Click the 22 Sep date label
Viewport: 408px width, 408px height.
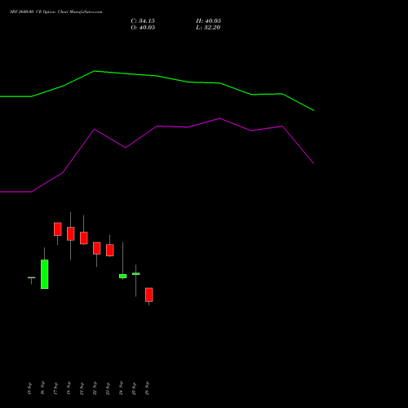[x=95, y=388]
